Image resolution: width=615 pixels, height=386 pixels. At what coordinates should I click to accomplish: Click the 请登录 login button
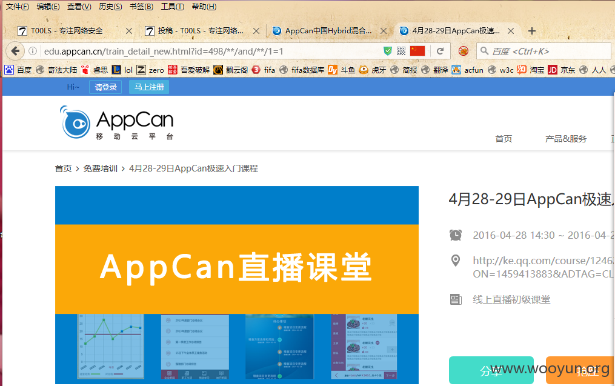click(x=105, y=87)
